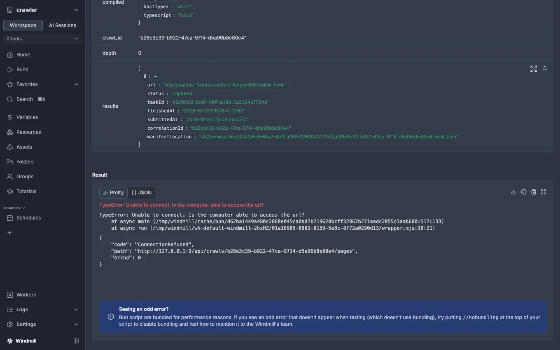
Task: Expand the Settings menu chevron
Action: click(x=76, y=324)
